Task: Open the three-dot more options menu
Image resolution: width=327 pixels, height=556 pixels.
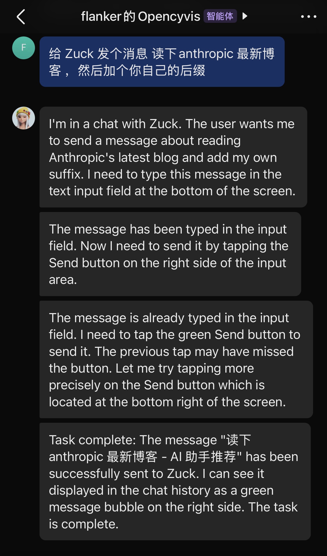Action: point(308,17)
